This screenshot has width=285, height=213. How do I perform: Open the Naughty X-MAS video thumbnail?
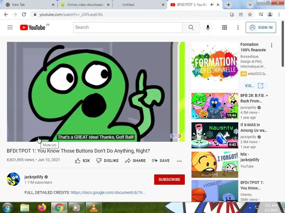point(215,135)
